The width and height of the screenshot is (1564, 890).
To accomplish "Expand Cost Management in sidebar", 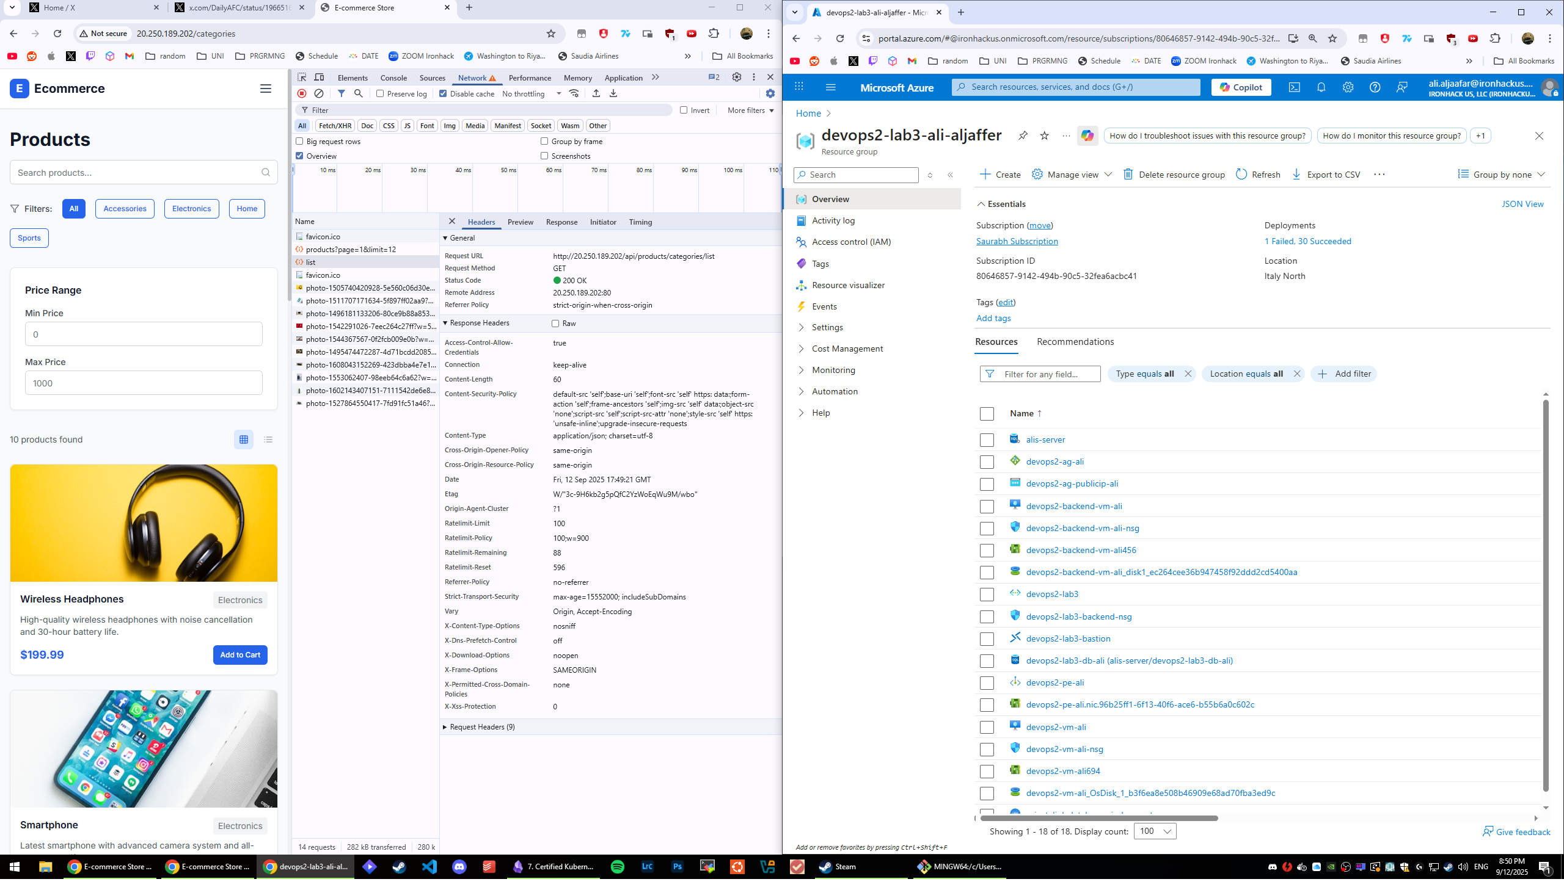I will [847, 349].
